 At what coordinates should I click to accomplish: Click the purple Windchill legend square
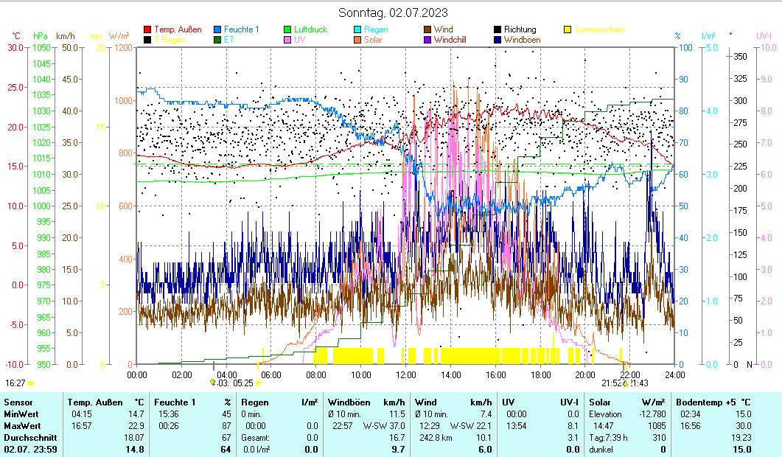coord(427,40)
